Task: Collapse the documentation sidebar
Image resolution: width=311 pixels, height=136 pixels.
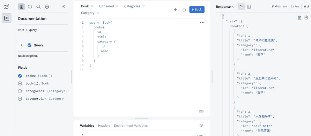Action: [63, 7]
